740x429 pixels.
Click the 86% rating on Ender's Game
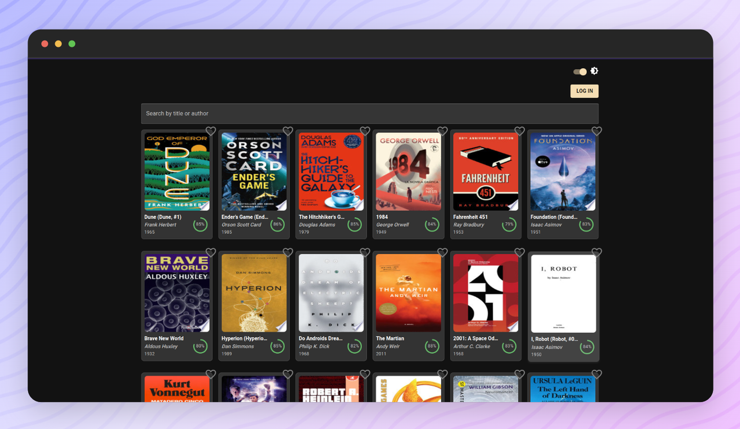pyautogui.click(x=277, y=224)
